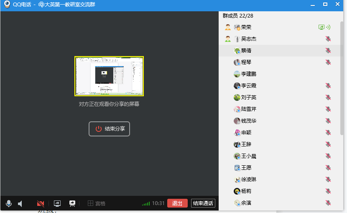Click 荣荣's green screen sharing status icon
This screenshot has height=213, width=347.
click(321, 27)
